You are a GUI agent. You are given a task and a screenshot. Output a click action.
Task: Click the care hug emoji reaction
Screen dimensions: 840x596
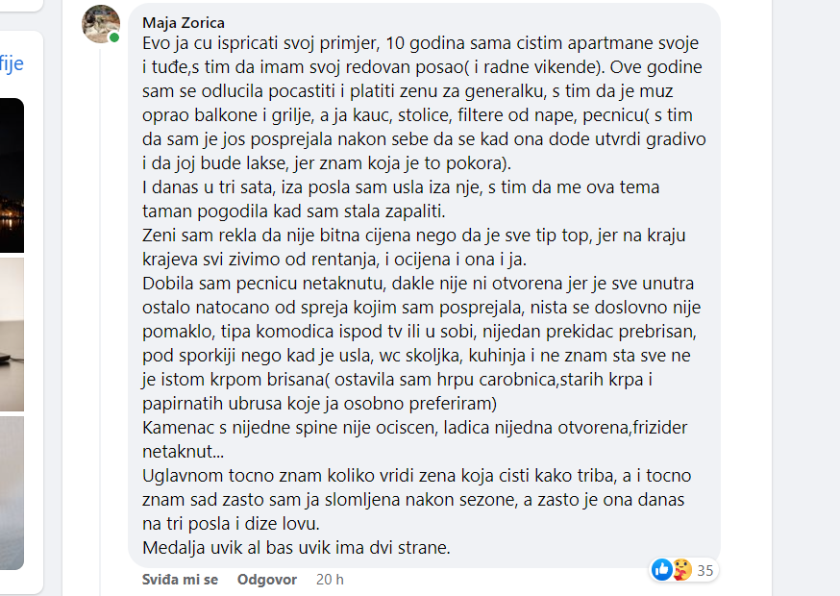682,570
